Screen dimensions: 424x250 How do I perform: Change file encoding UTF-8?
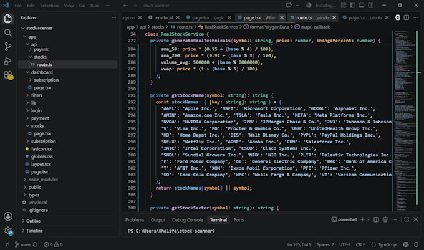345,244
